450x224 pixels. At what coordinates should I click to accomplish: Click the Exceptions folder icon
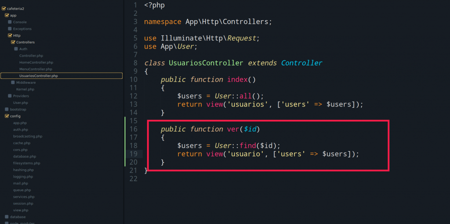[x=10, y=29]
